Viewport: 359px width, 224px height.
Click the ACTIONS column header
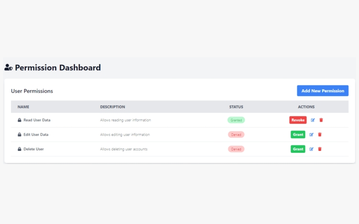(x=306, y=107)
